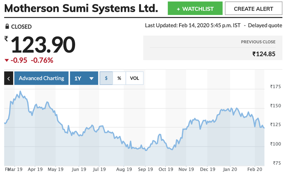Switch chart to price ($) view
This screenshot has width=286, height=176.
click(106, 78)
